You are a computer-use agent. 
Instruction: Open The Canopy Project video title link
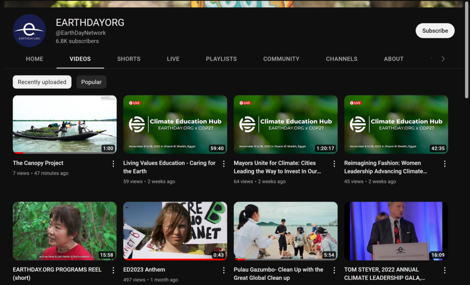pos(38,163)
